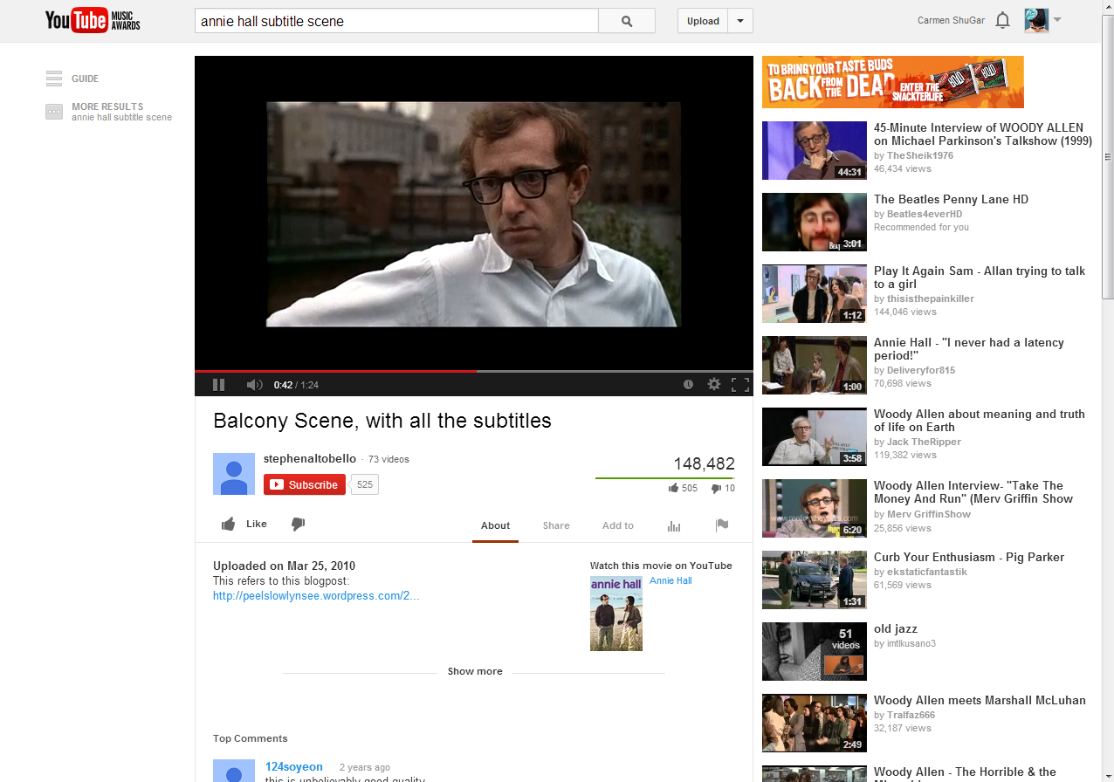Open Woody Allen meets Marshall McLuhan title
The width and height of the screenshot is (1114, 782).
tap(980, 700)
